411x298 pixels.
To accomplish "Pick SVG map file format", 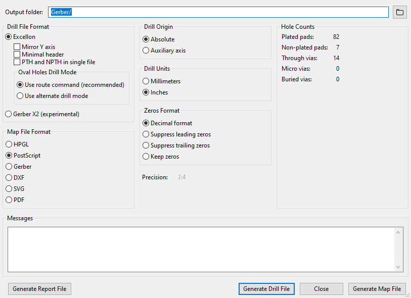I will [15, 189].
